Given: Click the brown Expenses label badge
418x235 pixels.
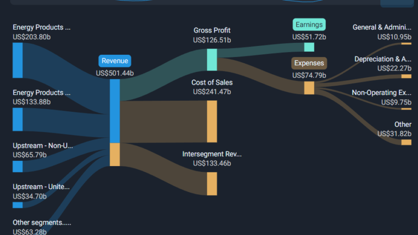Looking at the screenshot, I should click(x=309, y=63).
